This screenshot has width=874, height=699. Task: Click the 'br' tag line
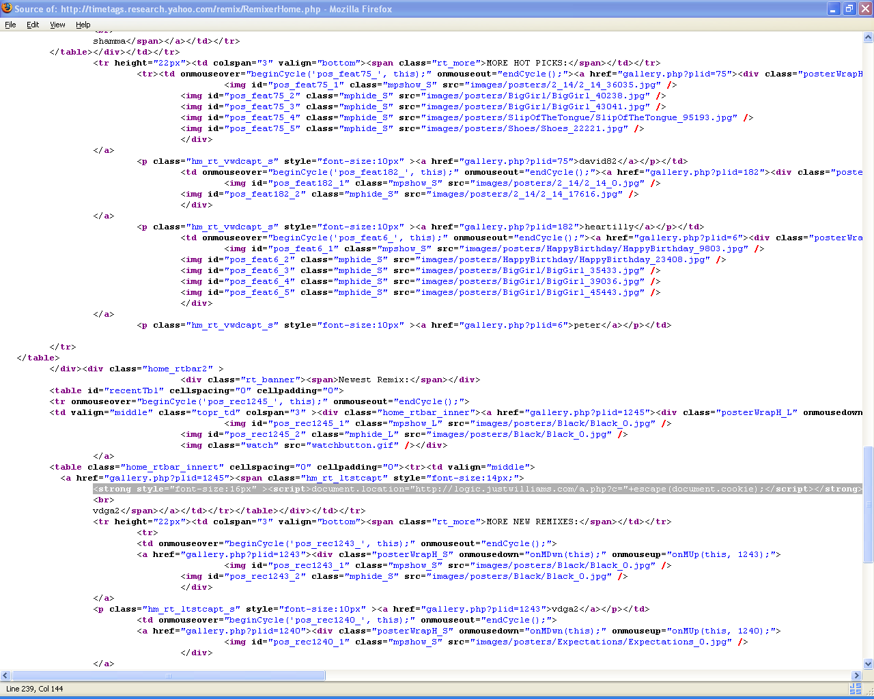coord(104,500)
